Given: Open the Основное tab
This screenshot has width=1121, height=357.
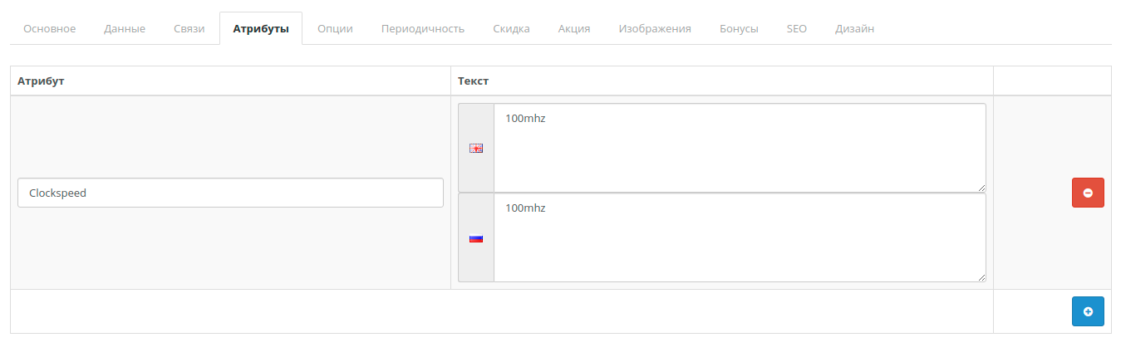Looking at the screenshot, I should click(x=50, y=29).
